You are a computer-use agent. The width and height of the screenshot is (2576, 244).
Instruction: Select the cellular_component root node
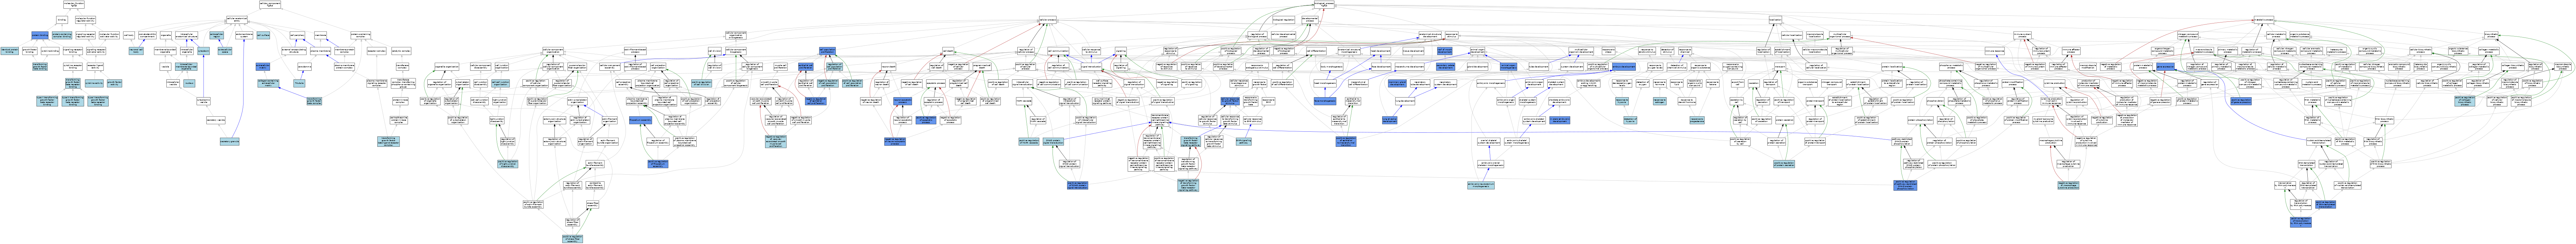click(270, 5)
